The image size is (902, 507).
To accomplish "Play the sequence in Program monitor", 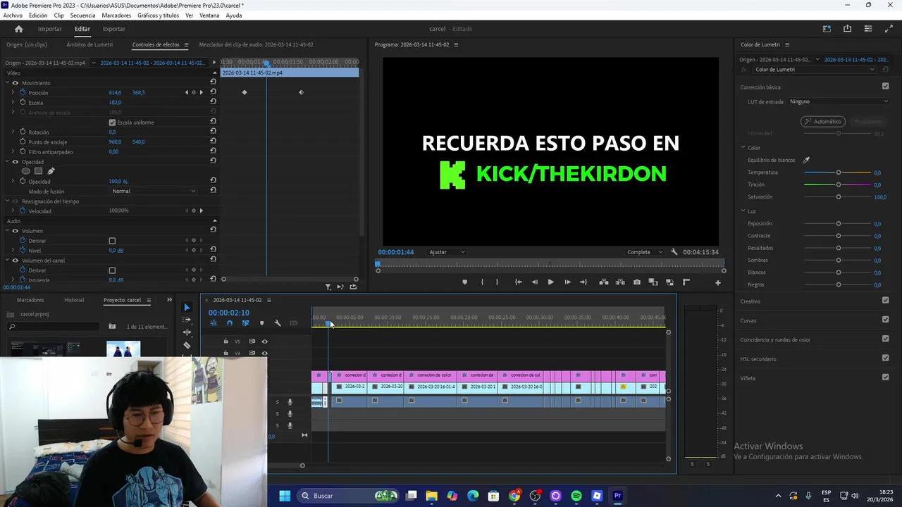I will pos(550,282).
